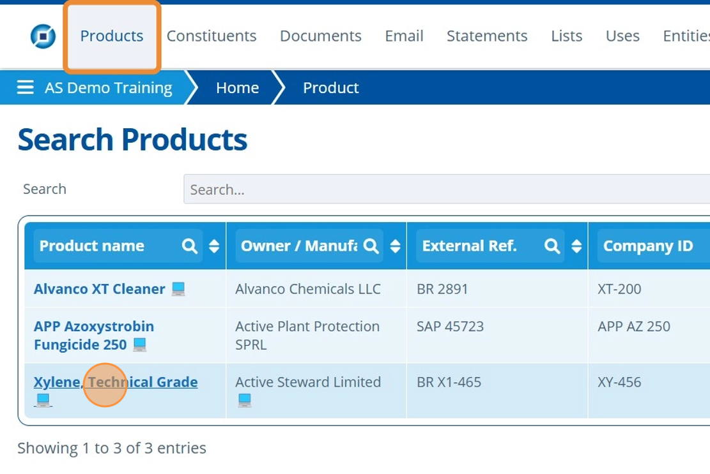Go to the Documents menu
Screen dimensions: 710x474
[x=321, y=36]
